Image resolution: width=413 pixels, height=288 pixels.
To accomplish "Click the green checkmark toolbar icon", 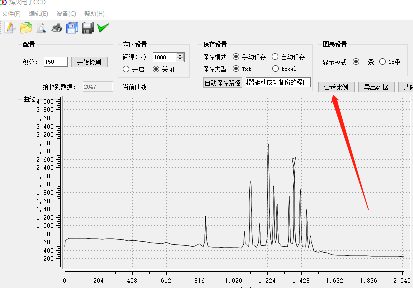I will (x=103, y=27).
